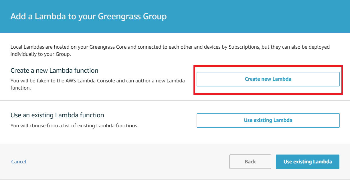350x180 pixels.
Task: Click the divider line between Lambda options
Action: (175, 100)
